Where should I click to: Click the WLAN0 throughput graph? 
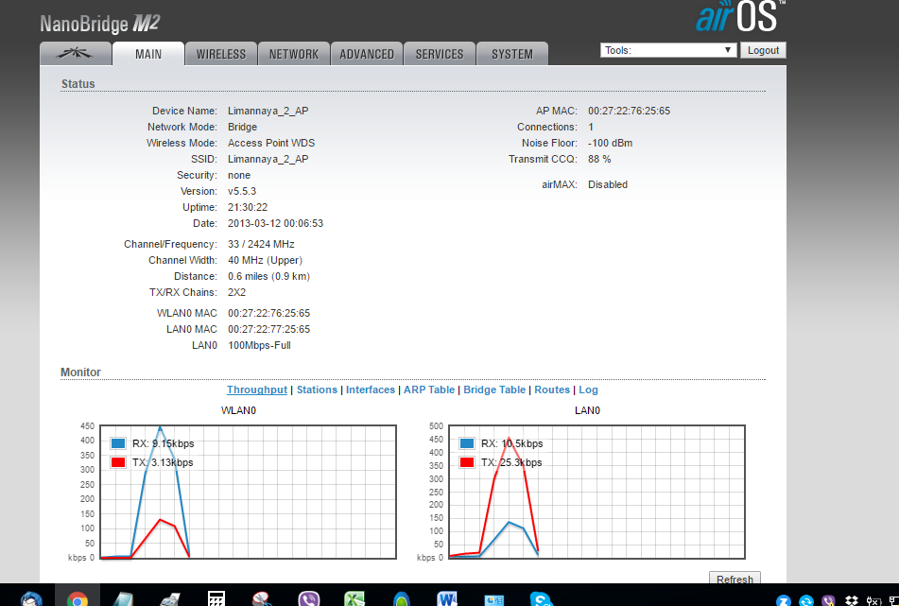(249, 492)
